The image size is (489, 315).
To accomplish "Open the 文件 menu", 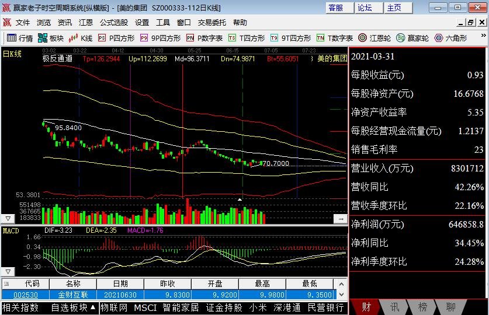I will [23, 22].
